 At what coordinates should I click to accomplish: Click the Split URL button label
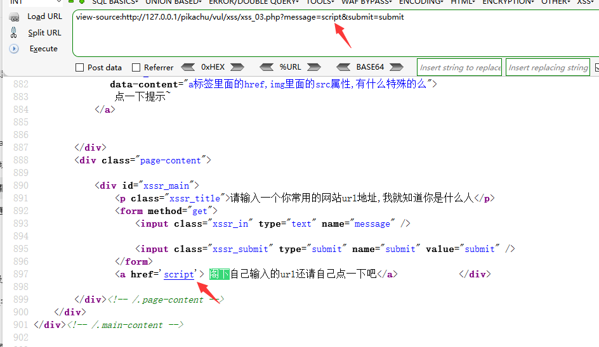[44, 33]
